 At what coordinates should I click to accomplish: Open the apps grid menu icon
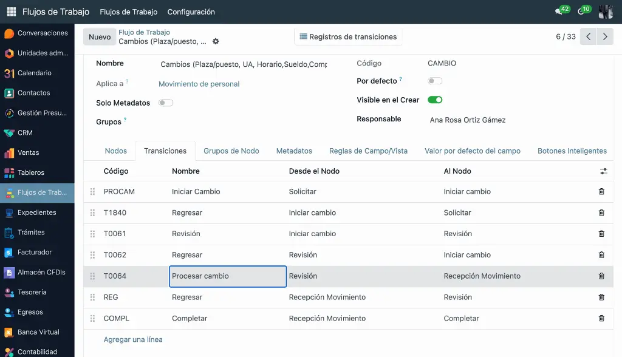point(12,12)
